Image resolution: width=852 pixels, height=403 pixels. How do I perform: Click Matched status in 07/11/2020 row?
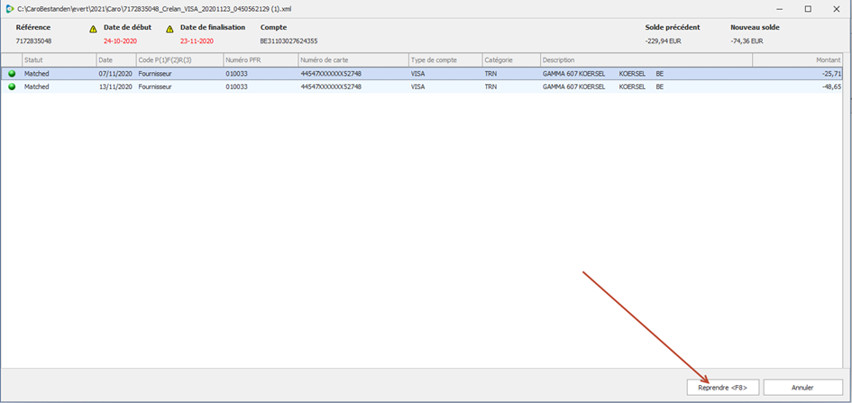[36, 73]
